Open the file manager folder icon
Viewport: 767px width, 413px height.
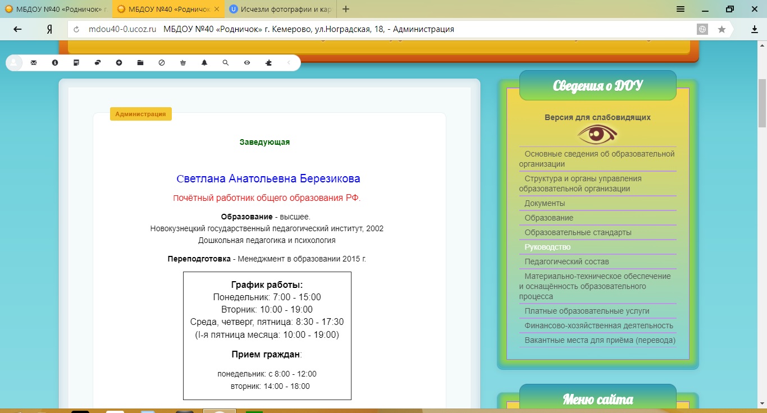(x=140, y=63)
